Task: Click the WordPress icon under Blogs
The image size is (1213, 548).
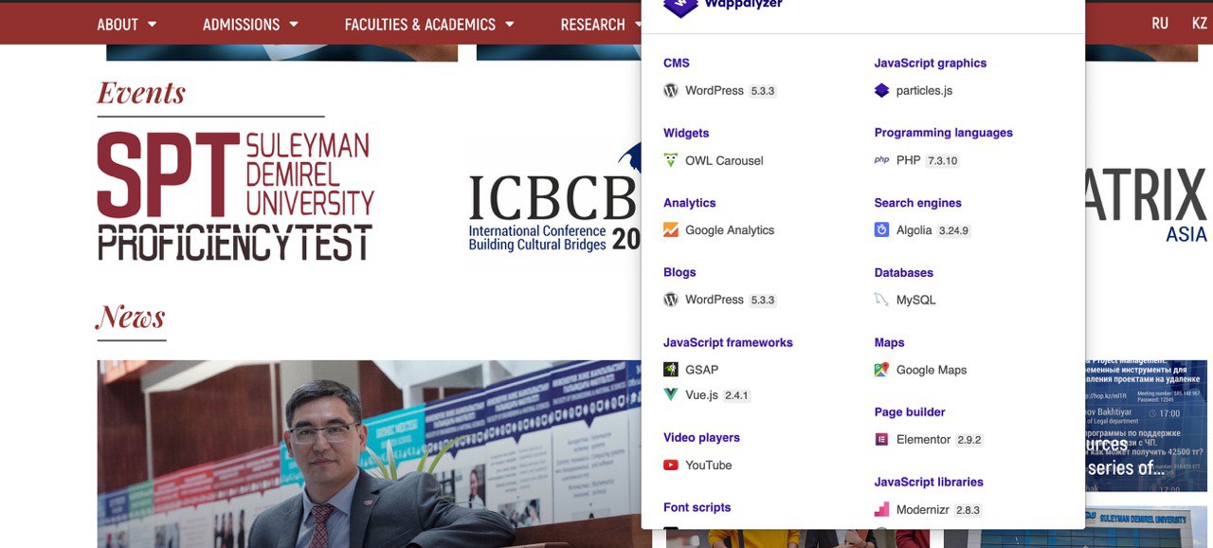Action: [671, 300]
